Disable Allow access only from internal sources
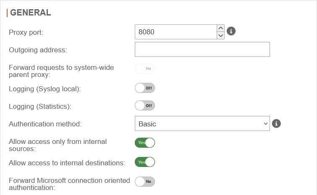The height and width of the screenshot is (195, 317). click(145, 143)
